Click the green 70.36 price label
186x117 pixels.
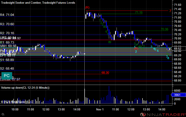point(165,29)
